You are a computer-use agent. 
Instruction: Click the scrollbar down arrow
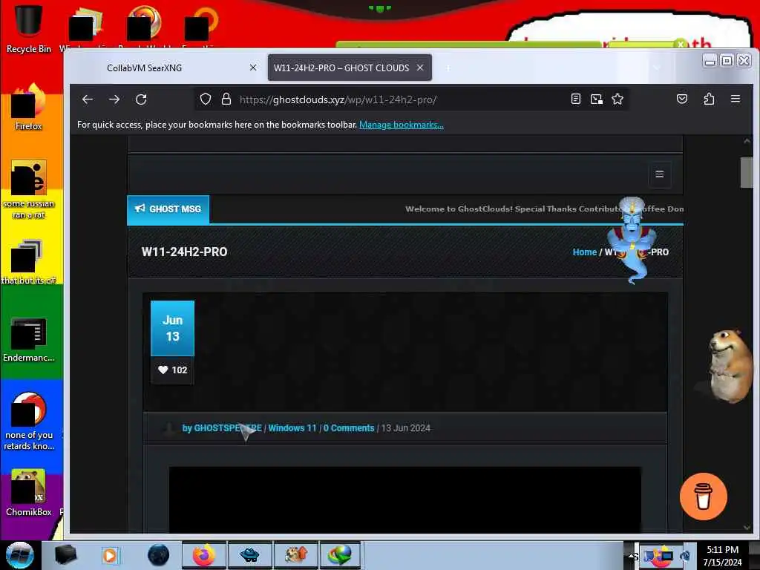(747, 528)
